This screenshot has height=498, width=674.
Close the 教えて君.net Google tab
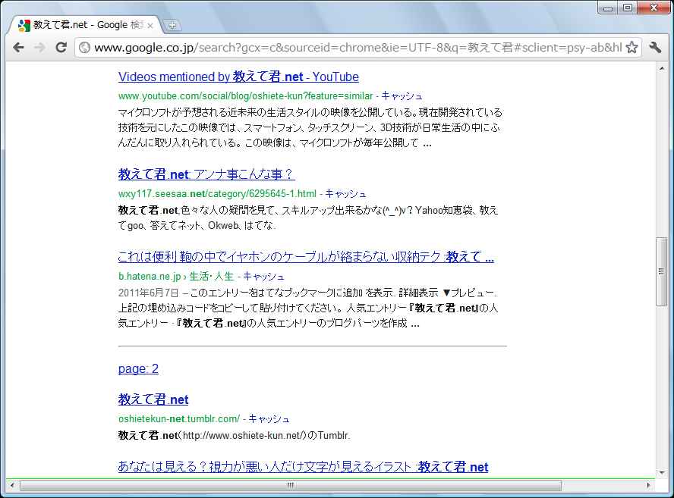(150, 26)
